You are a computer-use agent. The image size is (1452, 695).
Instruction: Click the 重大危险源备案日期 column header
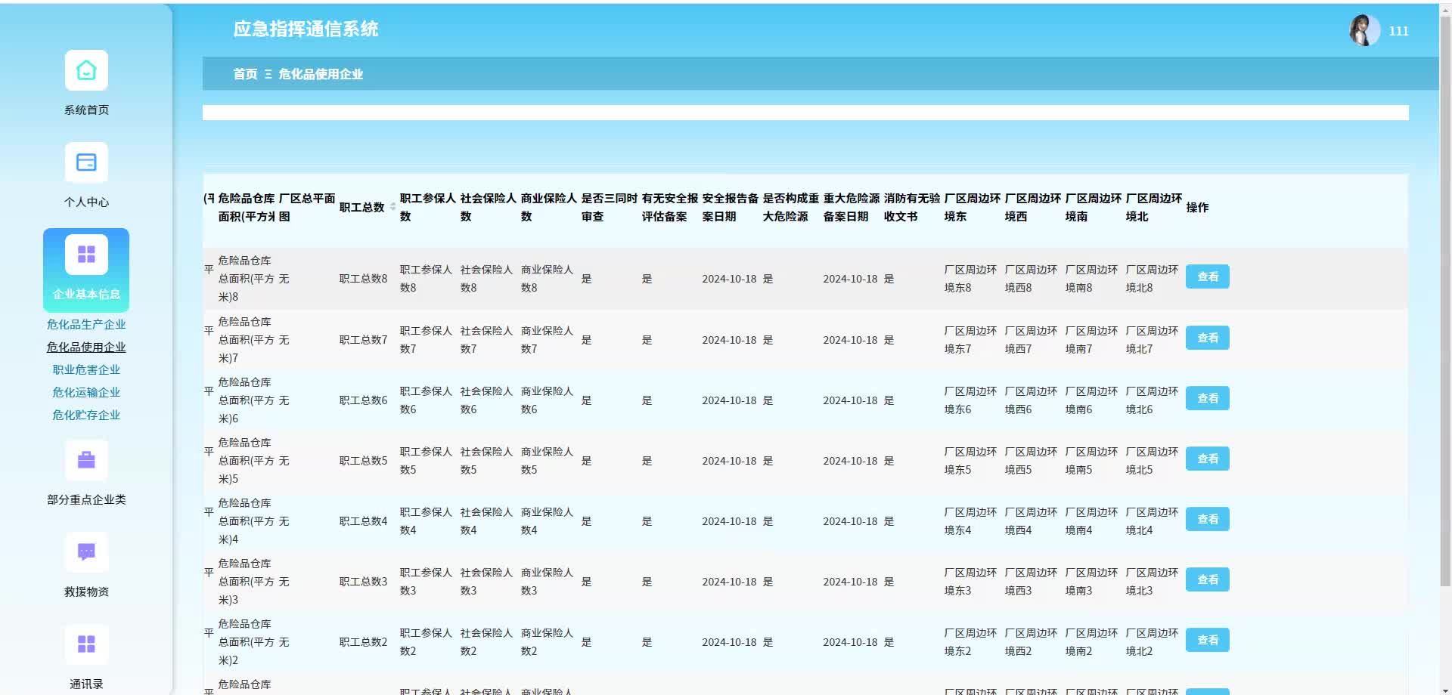coord(852,207)
